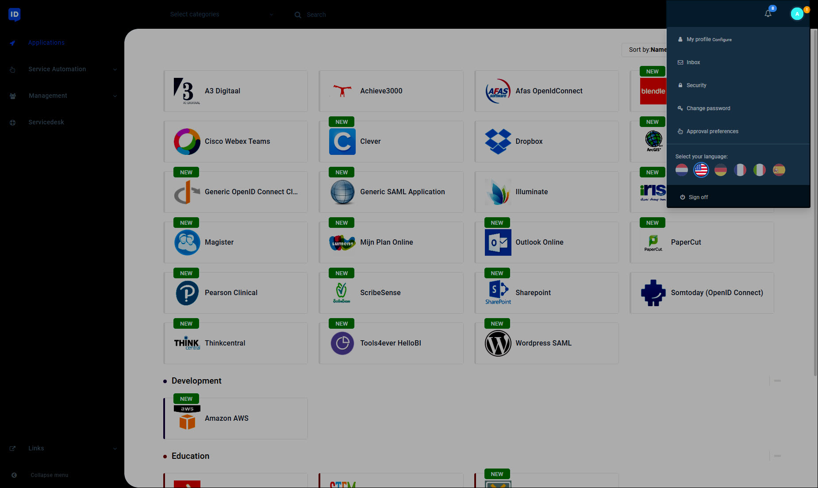Expand the Service Automation menu
The width and height of the screenshot is (818, 488).
pyautogui.click(x=62, y=69)
